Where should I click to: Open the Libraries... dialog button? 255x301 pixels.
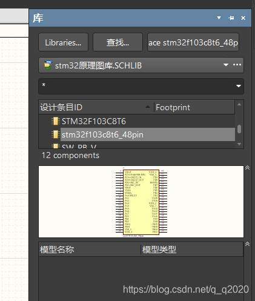click(x=63, y=42)
